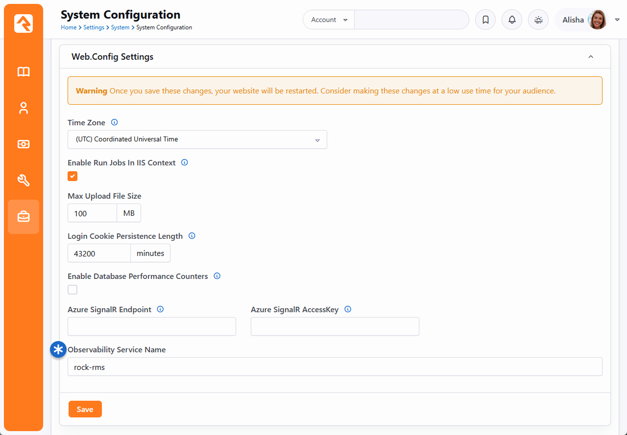Go to Settings breadcrumb link

94,27
